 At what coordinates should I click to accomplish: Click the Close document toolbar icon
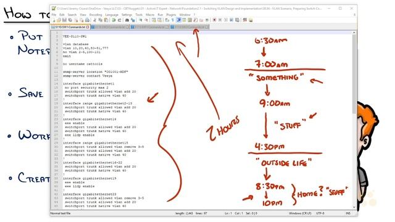click(76, 20)
